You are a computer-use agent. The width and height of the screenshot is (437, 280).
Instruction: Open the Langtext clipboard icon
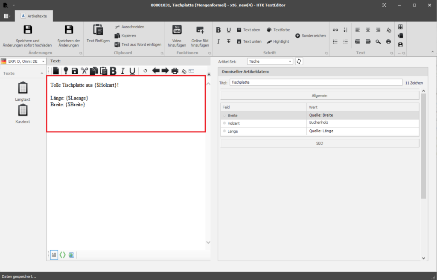coord(23,88)
